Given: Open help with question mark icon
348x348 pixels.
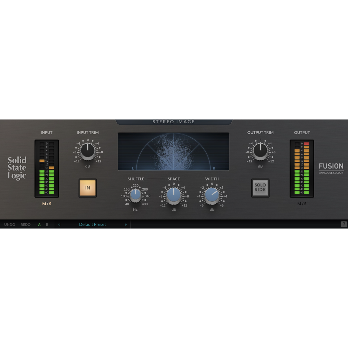Looking at the screenshot, I should pyautogui.click(x=343, y=224).
